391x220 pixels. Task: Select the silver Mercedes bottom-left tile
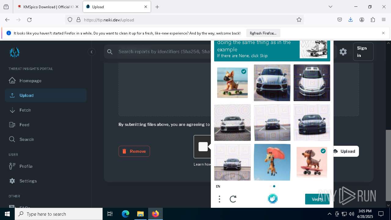pyautogui.click(x=232, y=162)
